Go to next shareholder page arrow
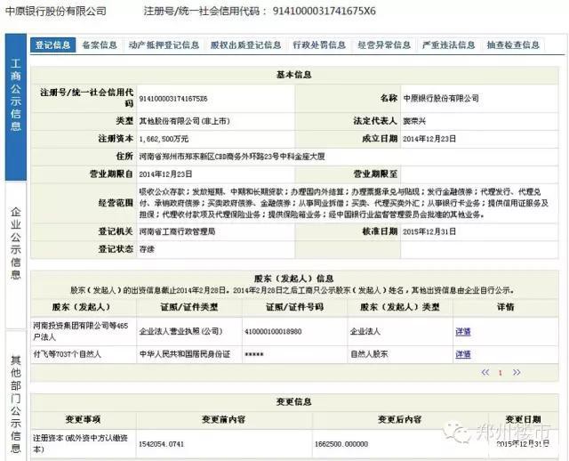569x461 pixels. 517,372
